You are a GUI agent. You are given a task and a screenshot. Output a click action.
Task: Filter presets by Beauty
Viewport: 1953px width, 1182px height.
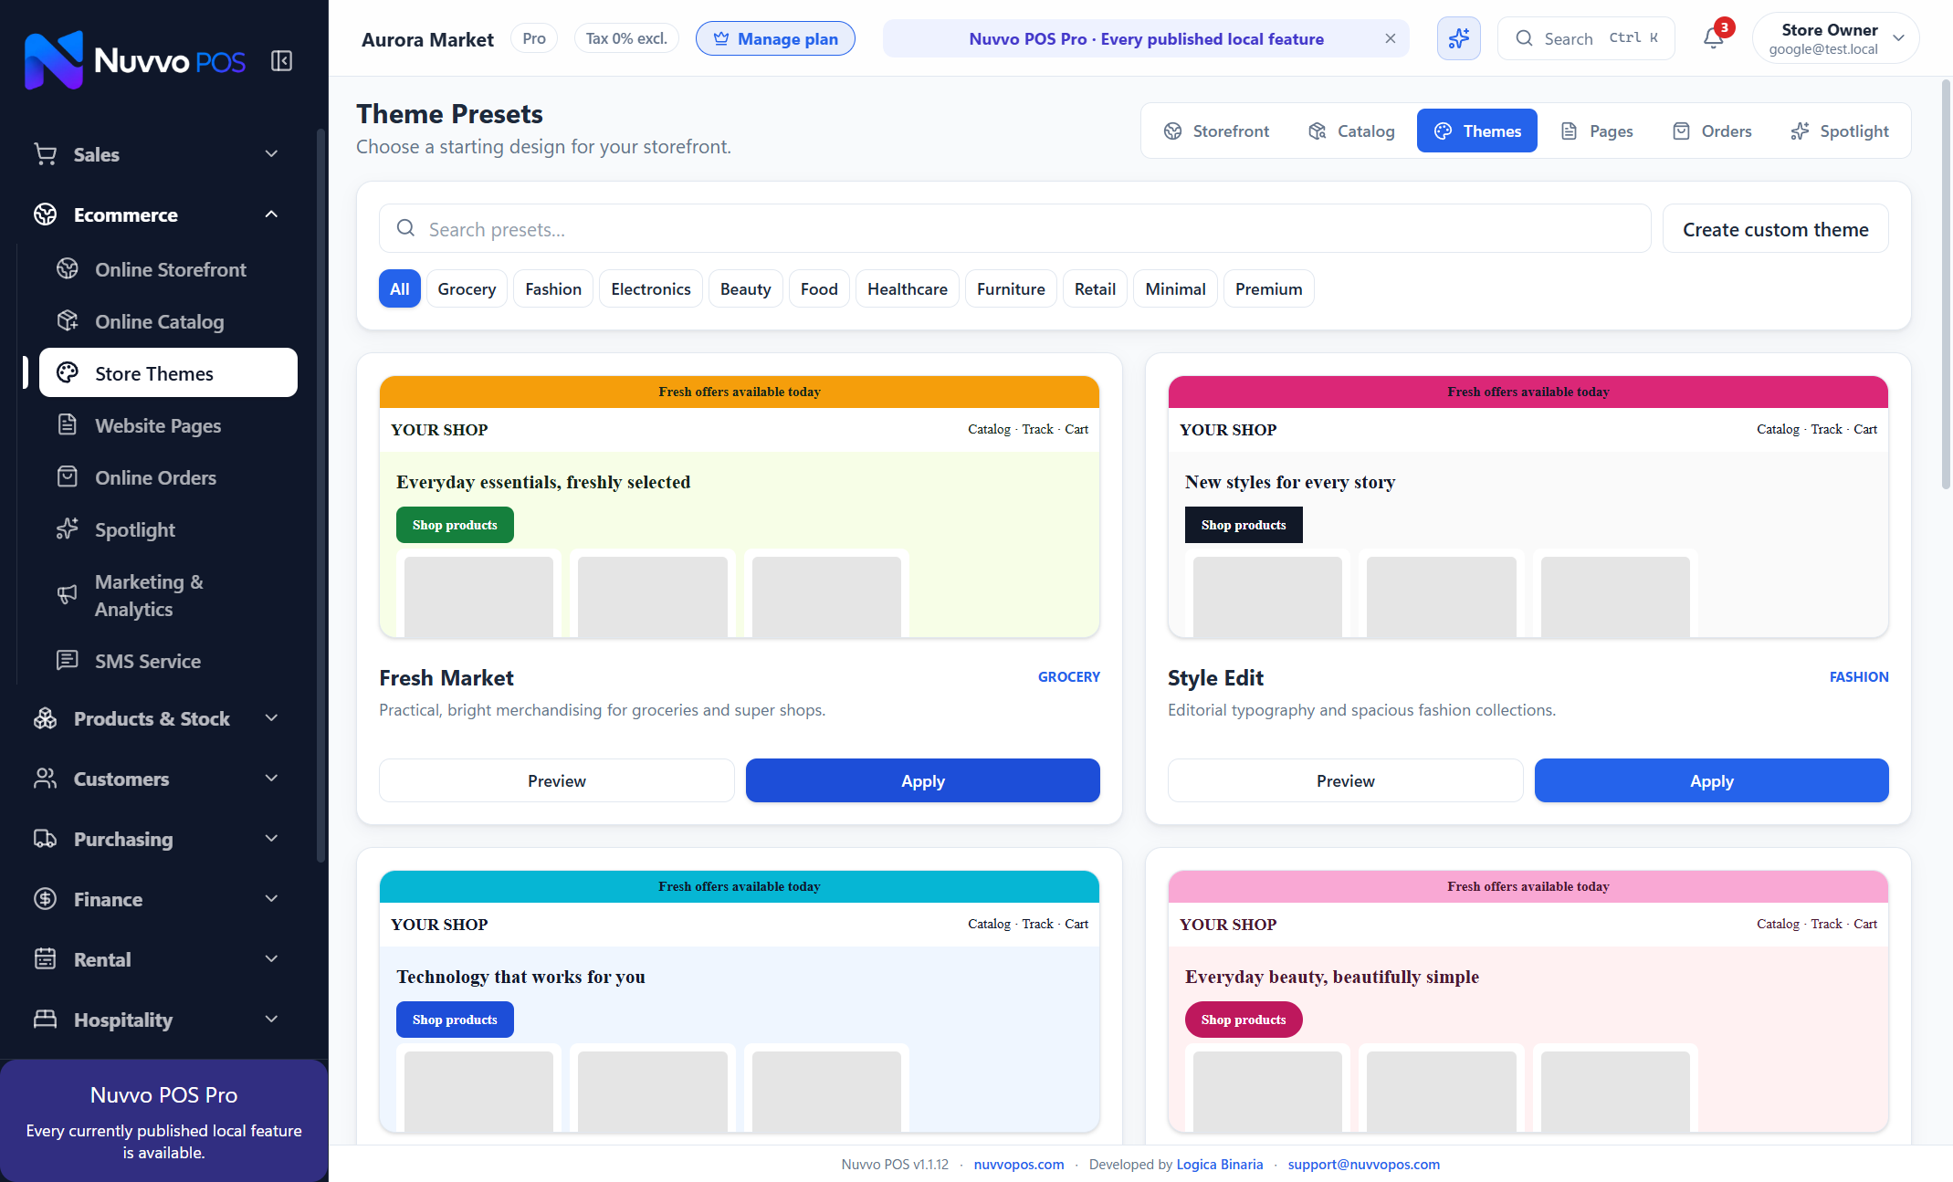pos(745,288)
